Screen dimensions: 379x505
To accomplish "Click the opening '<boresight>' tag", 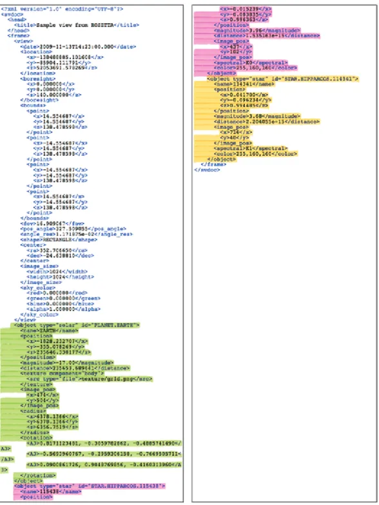I will pyautogui.click(x=37, y=79).
